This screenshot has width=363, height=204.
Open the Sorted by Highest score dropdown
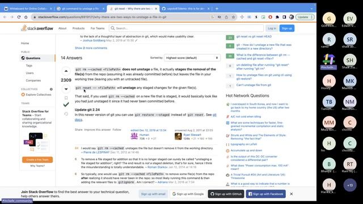point(192,58)
